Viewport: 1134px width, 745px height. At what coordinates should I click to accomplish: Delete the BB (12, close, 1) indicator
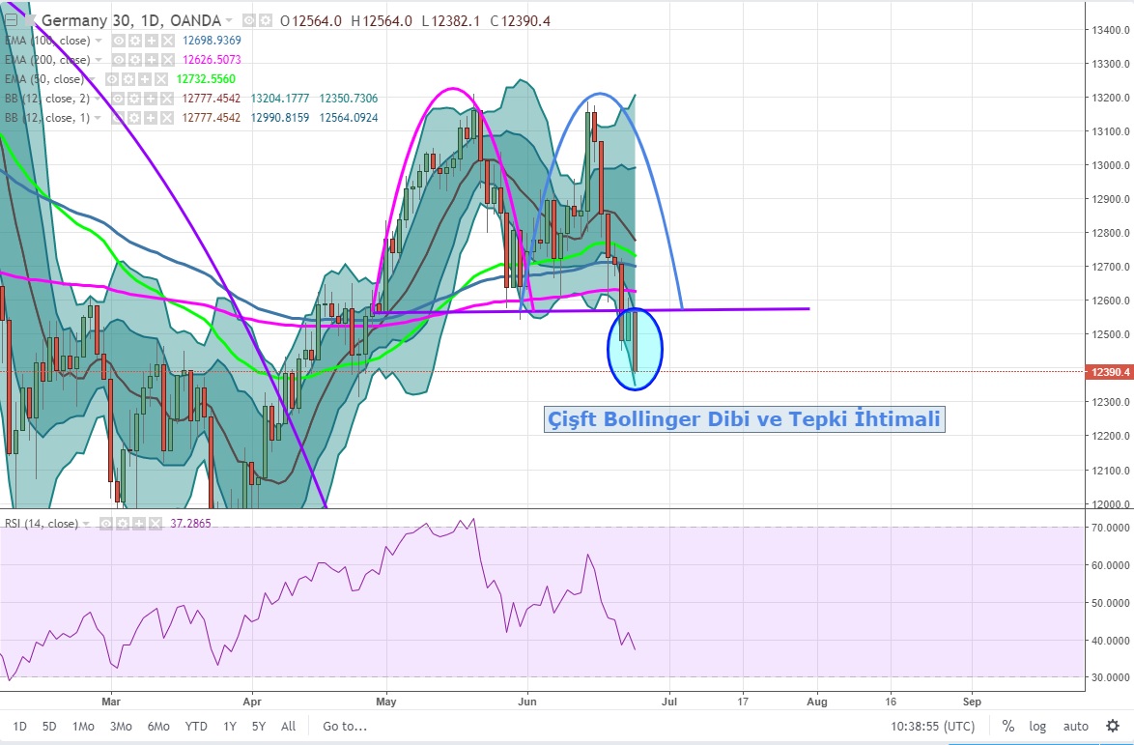[x=166, y=118]
